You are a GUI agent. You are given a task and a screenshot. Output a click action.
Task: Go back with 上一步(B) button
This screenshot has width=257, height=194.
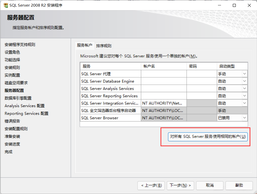pyautogui.click(x=151, y=186)
